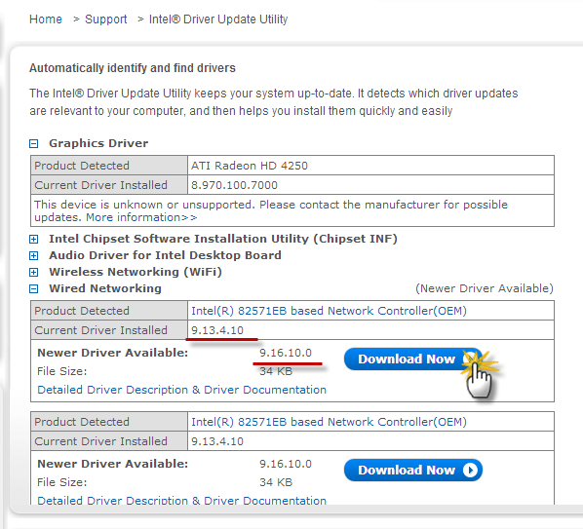Download Now for second network controller
This screenshot has width=583, height=529.
(x=413, y=470)
